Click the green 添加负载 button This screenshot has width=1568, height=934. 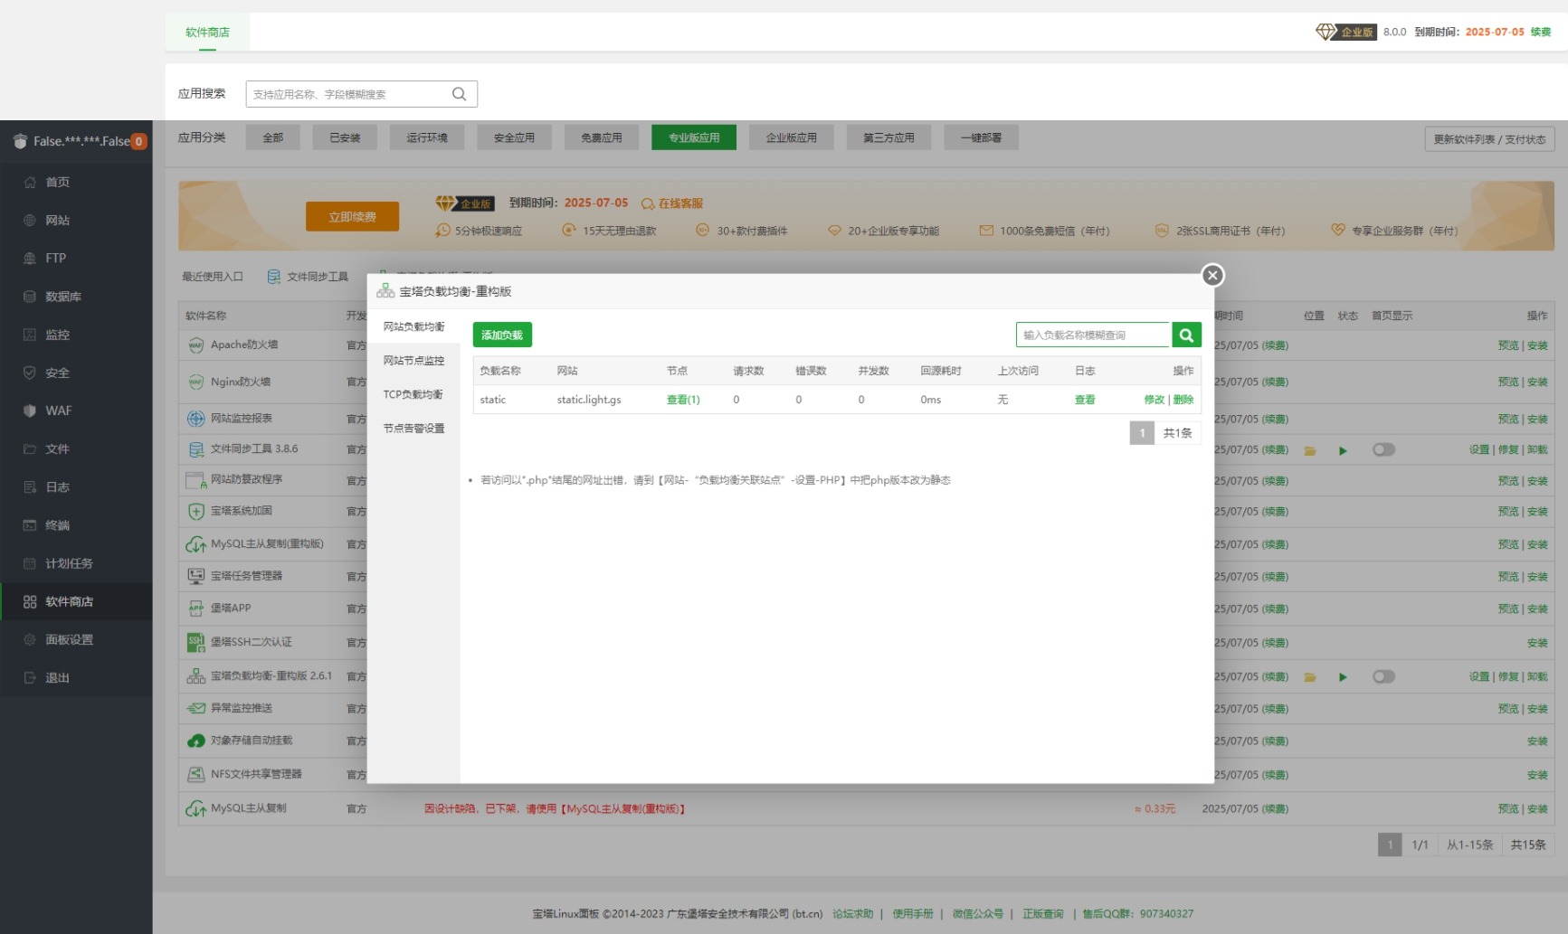[502, 335]
